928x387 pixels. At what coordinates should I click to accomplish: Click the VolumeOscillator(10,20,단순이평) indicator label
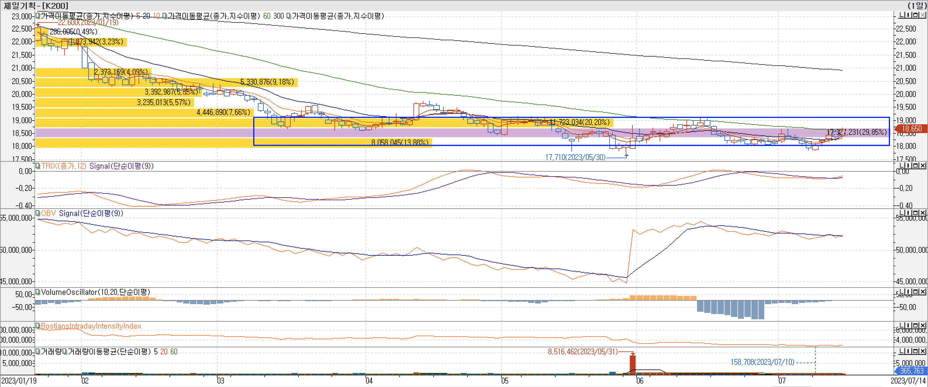(x=96, y=292)
